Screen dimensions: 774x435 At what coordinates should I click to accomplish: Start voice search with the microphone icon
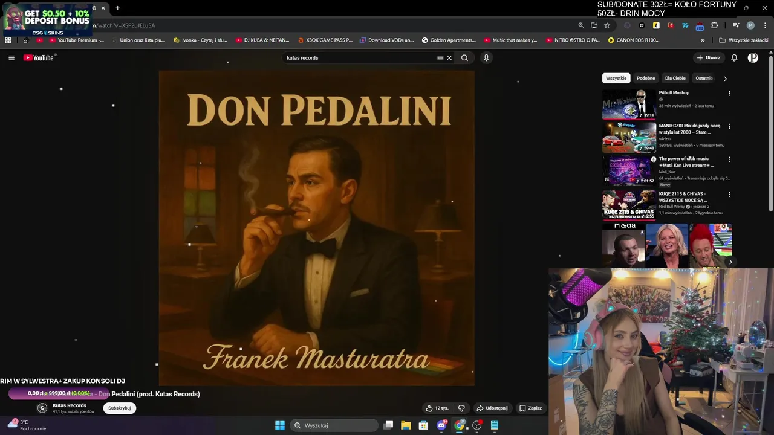click(x=486, y=58)
